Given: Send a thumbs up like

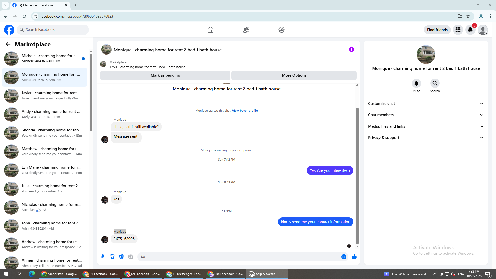Looking at the screenshot, I should [x=354, y=257].
